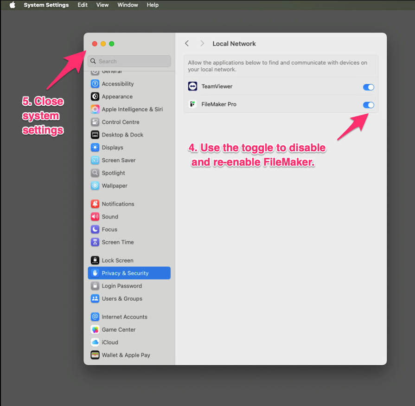Screen dimensions: 415x406
Task: Open the Help menu
Action: [x=153, y=5]
